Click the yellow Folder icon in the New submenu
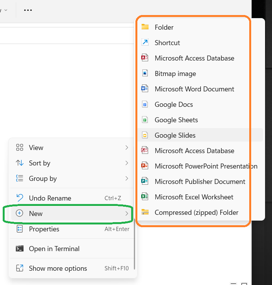This screenshot has height=285, width=272. point(145,27)
